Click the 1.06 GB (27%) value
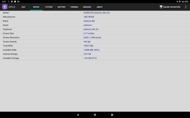 tap(90, 58)
